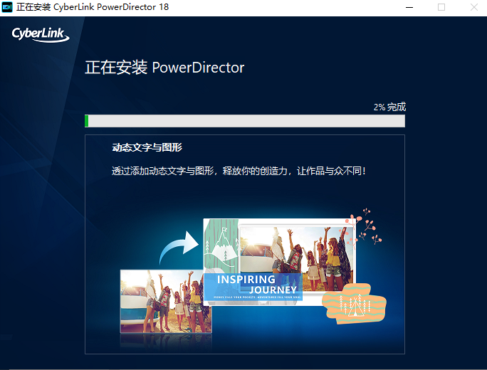This screenshot has width=487, height=370.
Task: Click the heading "正在安装 PowerDirector"
Action: (164, 68)
